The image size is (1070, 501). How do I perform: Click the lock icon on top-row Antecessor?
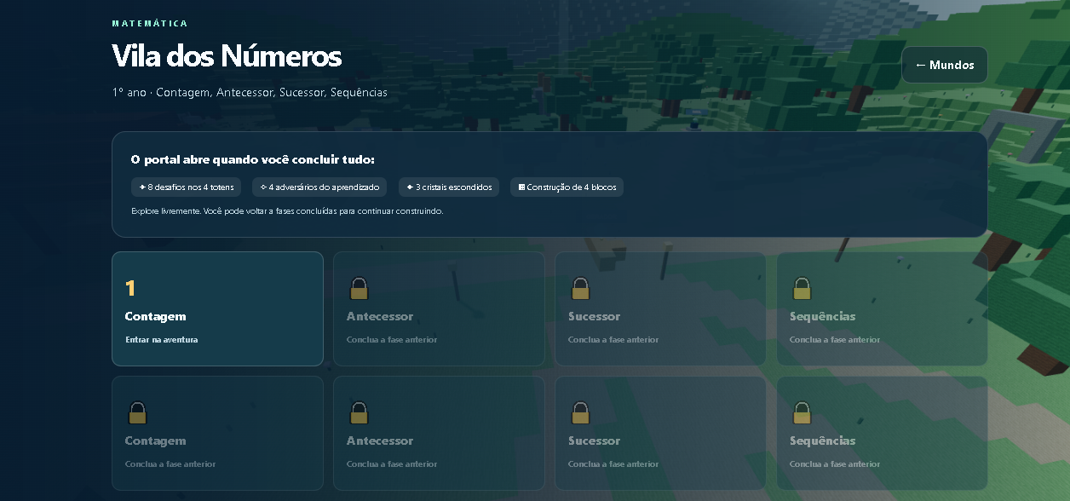click(x=359, y=288)
